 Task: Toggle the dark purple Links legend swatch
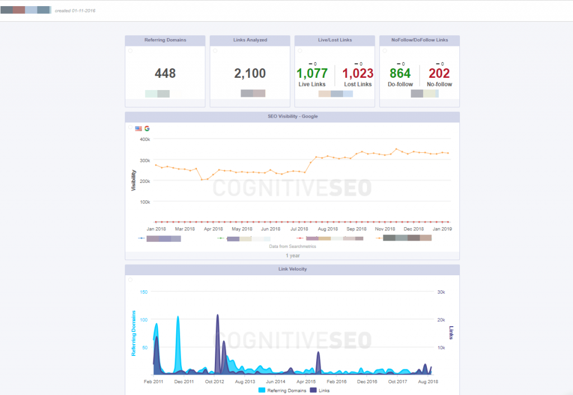pyautogui.click(x=313, y=391)
